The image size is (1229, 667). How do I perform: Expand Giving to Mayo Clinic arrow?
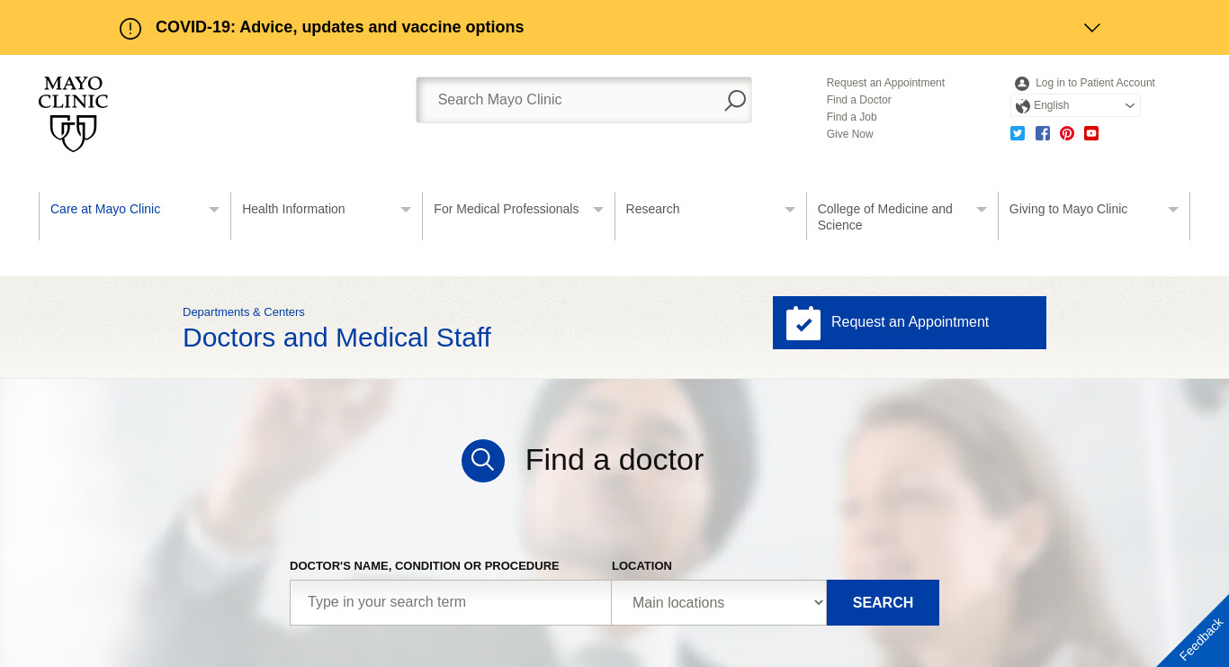pyautogui.click(x=1173, y=210)
